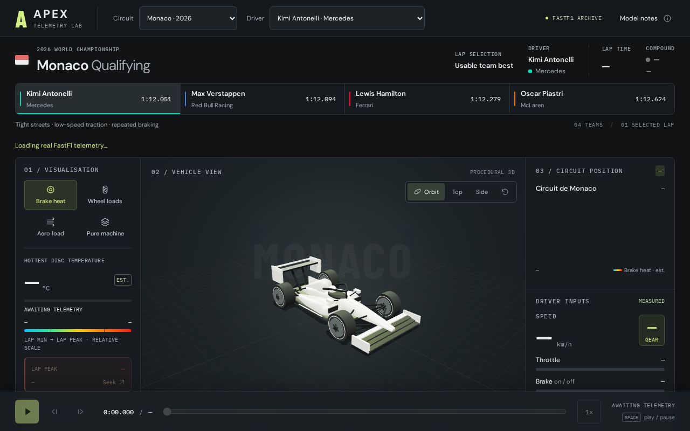690x431 pixels.
Task: Change playback speed 1× button
Action: [589, 412]
